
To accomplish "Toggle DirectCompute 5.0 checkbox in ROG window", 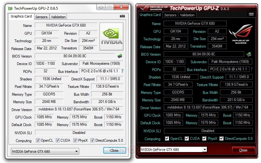I will pos(221,138).
